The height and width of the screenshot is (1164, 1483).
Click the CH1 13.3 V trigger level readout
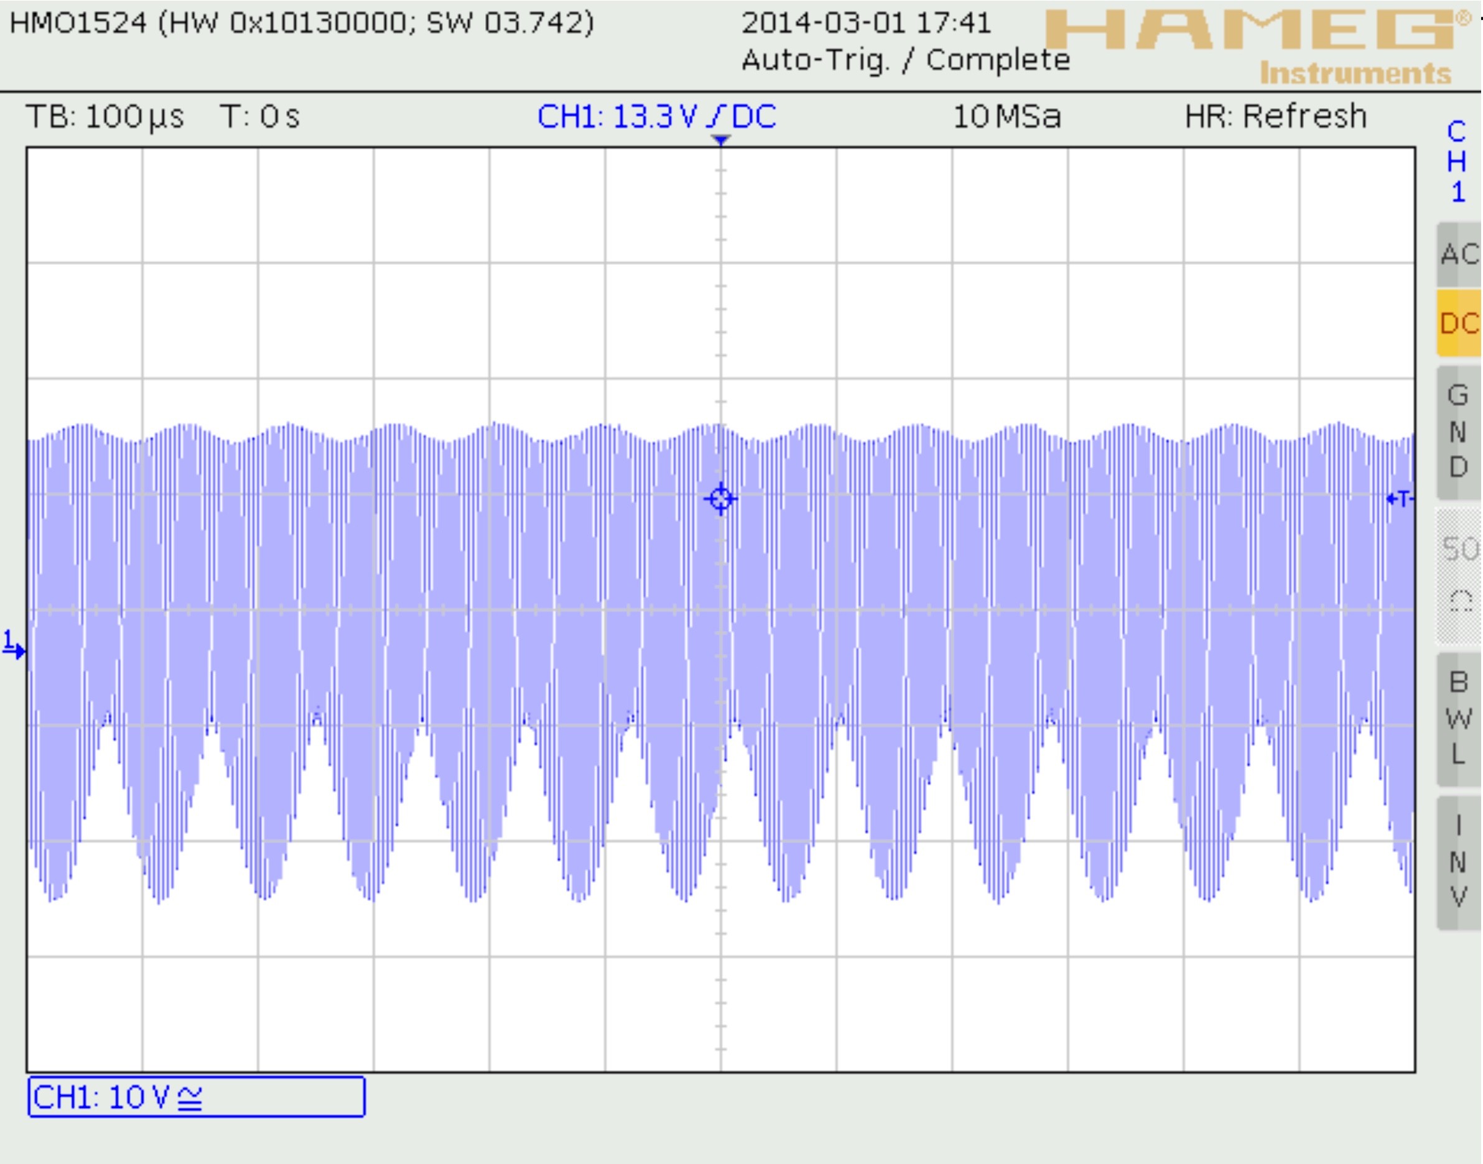tap(656, 116)
